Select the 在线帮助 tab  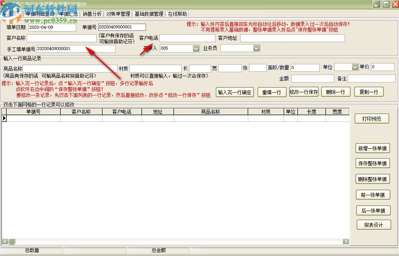(x=177, y=14)
